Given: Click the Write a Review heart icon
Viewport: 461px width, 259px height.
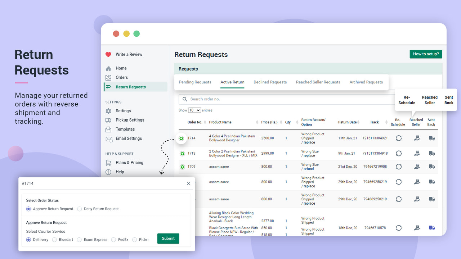Looking at the screenshot, I should 108,54.
